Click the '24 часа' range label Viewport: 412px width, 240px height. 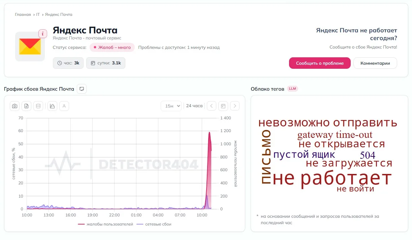[x=194, y=106]
